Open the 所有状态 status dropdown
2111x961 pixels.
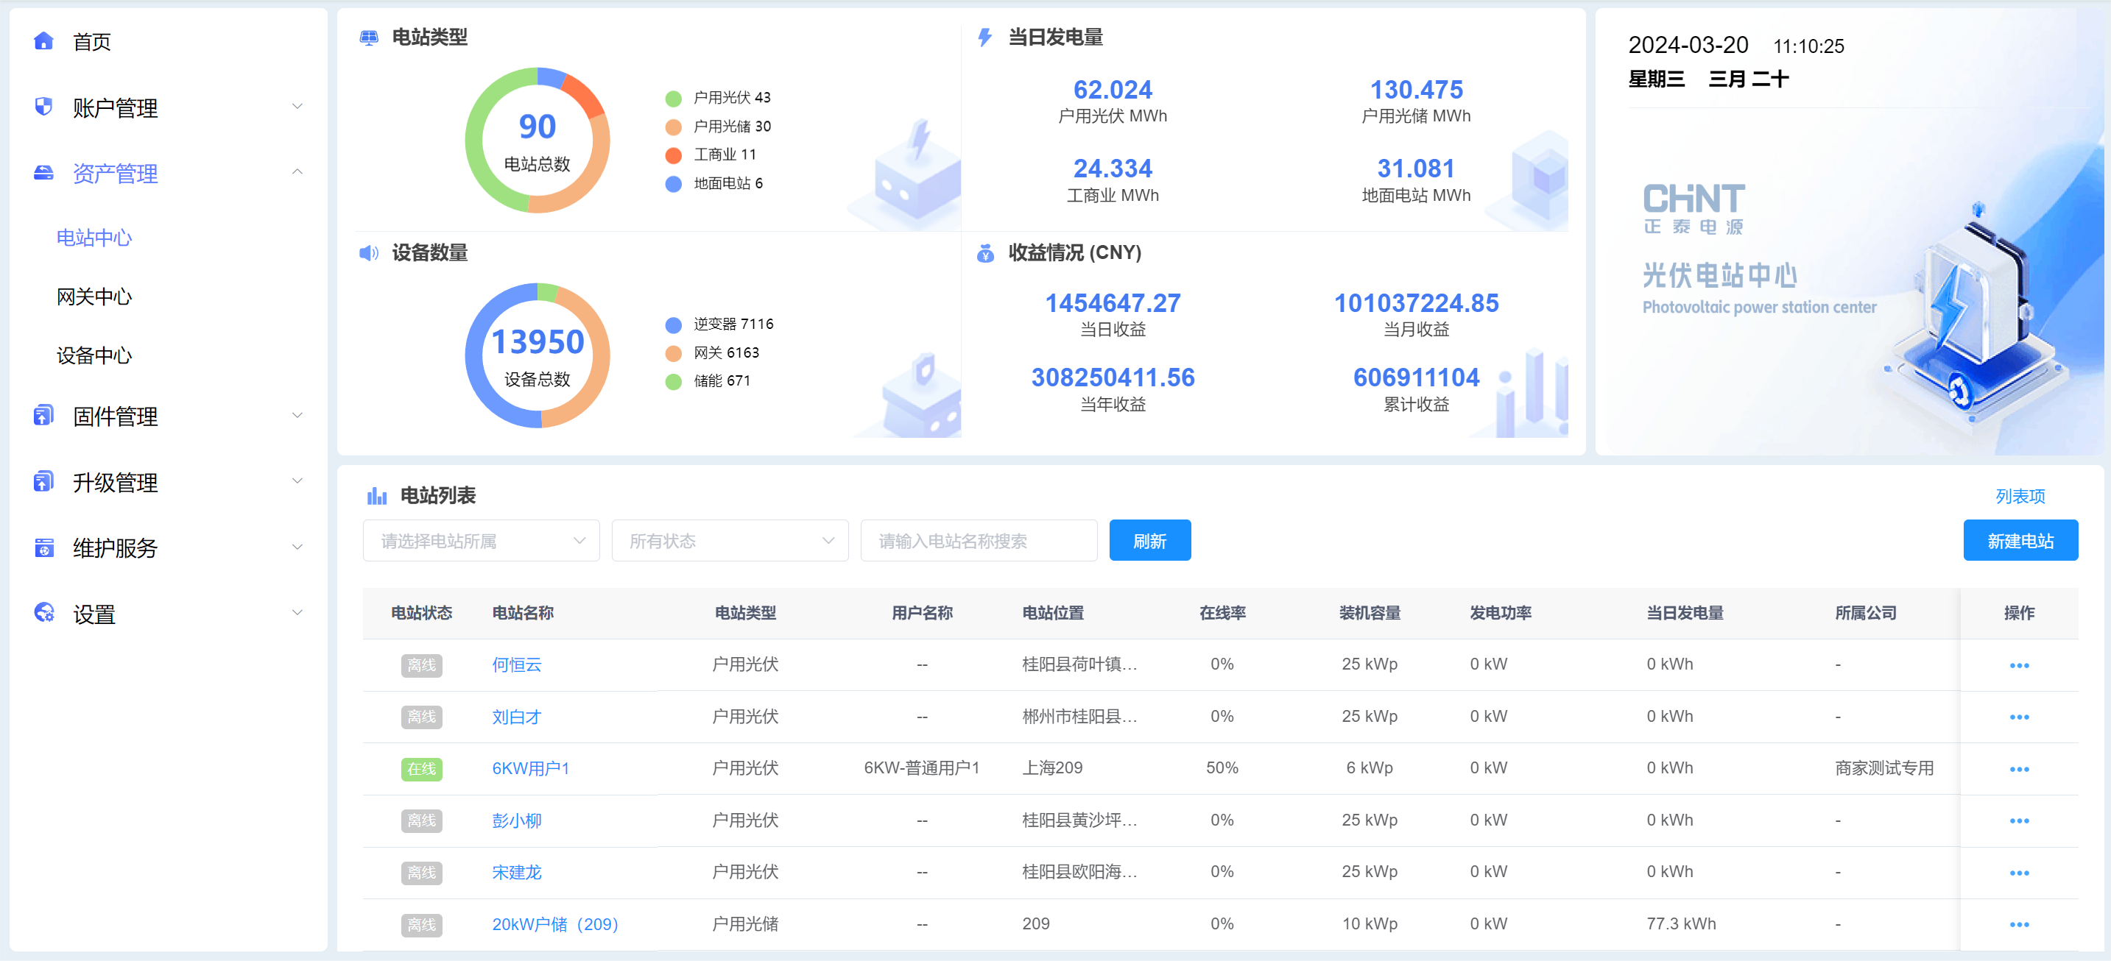[730, 541]
